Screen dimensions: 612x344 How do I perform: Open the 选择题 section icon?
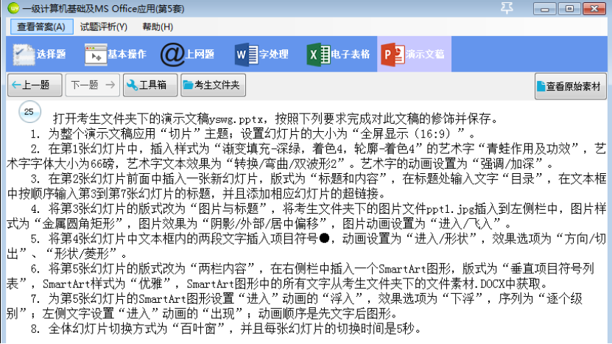point(24,55)
